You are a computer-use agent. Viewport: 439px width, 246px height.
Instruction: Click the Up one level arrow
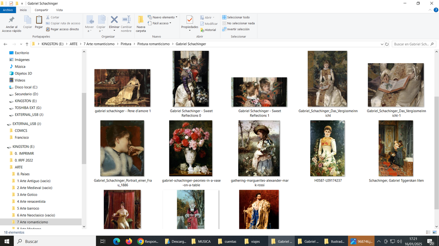[x=27, y=44]
